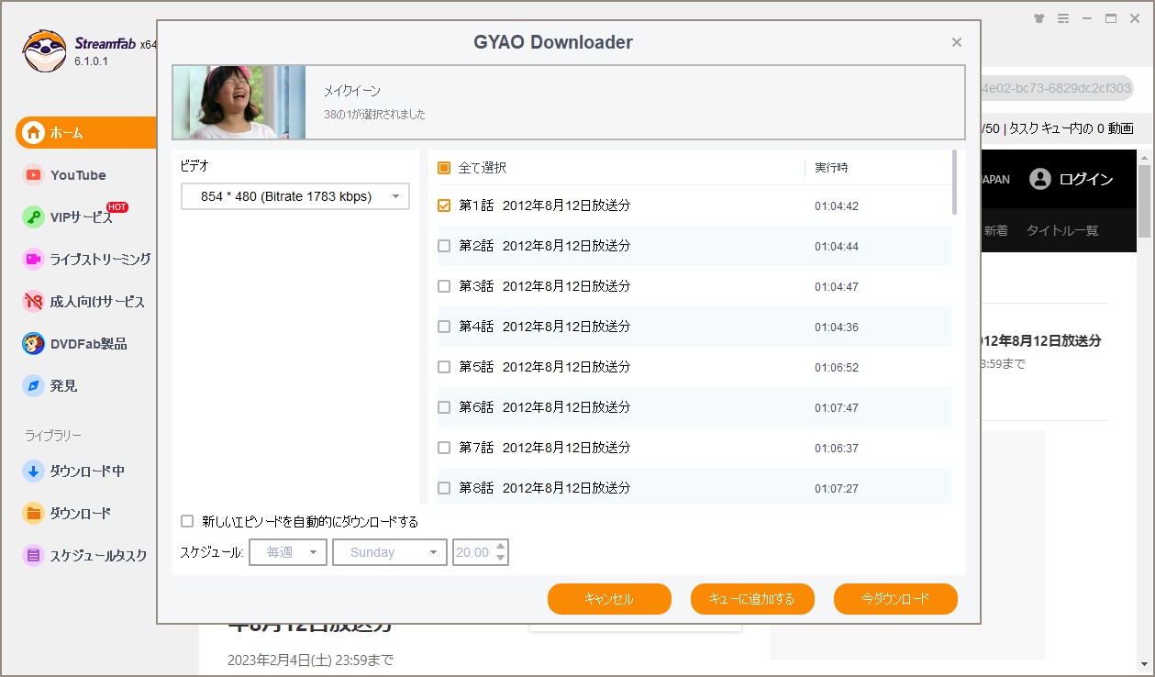Screen dimensions: 1155x677
Task: Open the downloaded folder icon
Action: (x=34, y=514)
